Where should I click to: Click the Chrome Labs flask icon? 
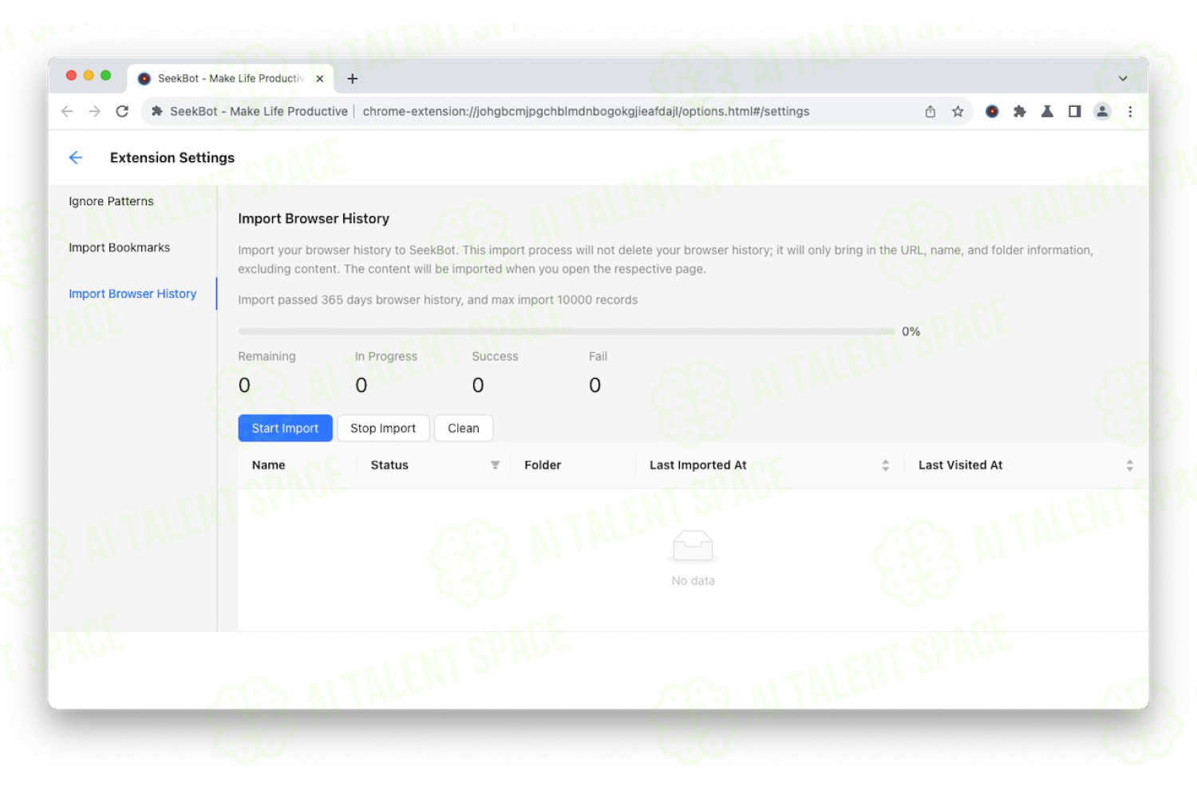pos(1047,112)
